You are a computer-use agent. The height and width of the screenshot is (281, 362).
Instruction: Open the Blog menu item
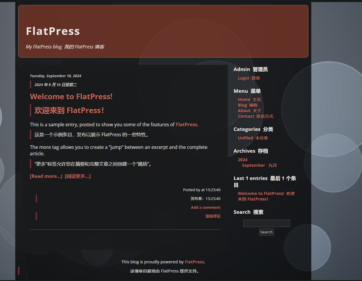(x=242, y=105)
